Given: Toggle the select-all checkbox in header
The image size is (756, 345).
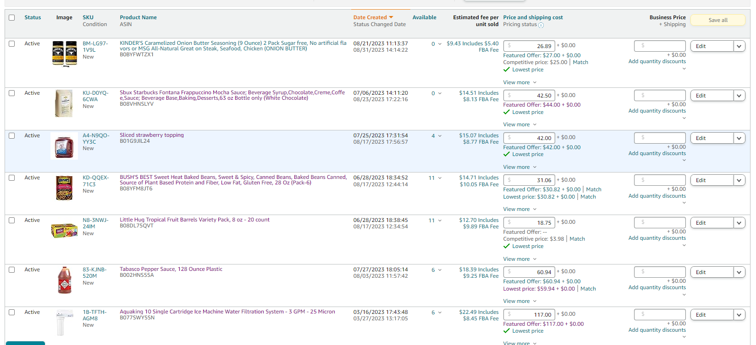Looking at the screenshot, I should (12, 17).
